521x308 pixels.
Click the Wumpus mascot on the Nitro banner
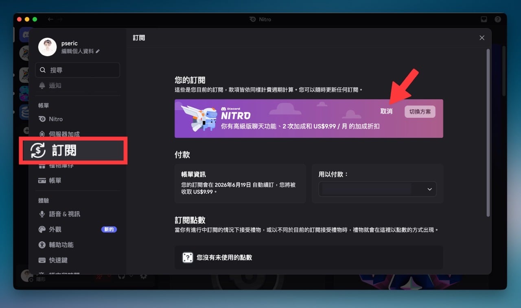[x=199, y=118]
